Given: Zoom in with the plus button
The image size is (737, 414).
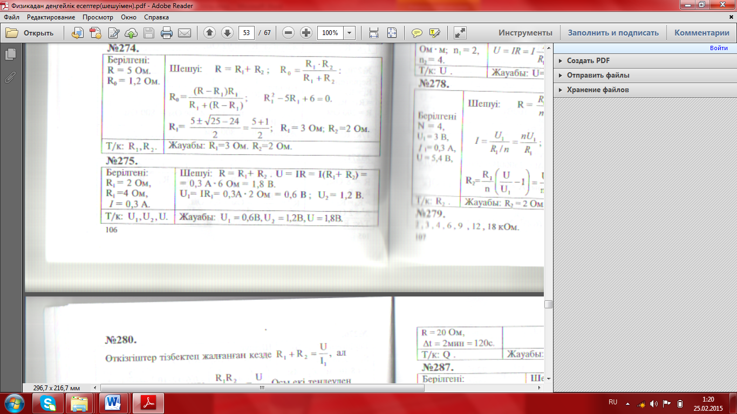Looking at the screenshot, I should pyautogui.click(x=306, y=33).
